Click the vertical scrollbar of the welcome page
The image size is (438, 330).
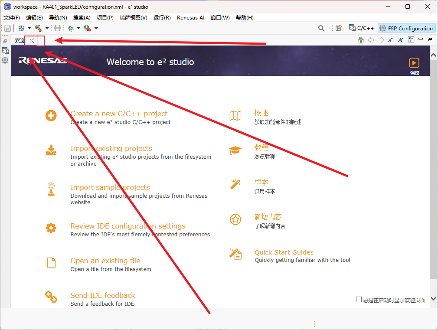[433, 173]
